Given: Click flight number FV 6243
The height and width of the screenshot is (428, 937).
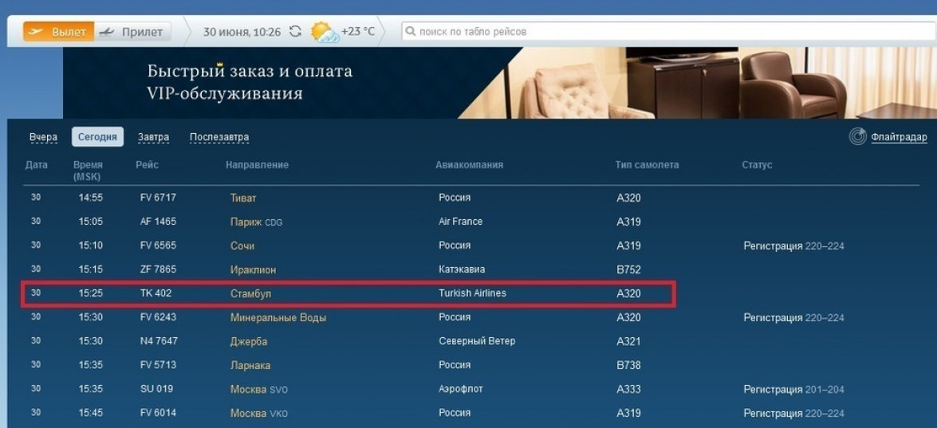Looking at the screenshot, I should pos(159,317).
